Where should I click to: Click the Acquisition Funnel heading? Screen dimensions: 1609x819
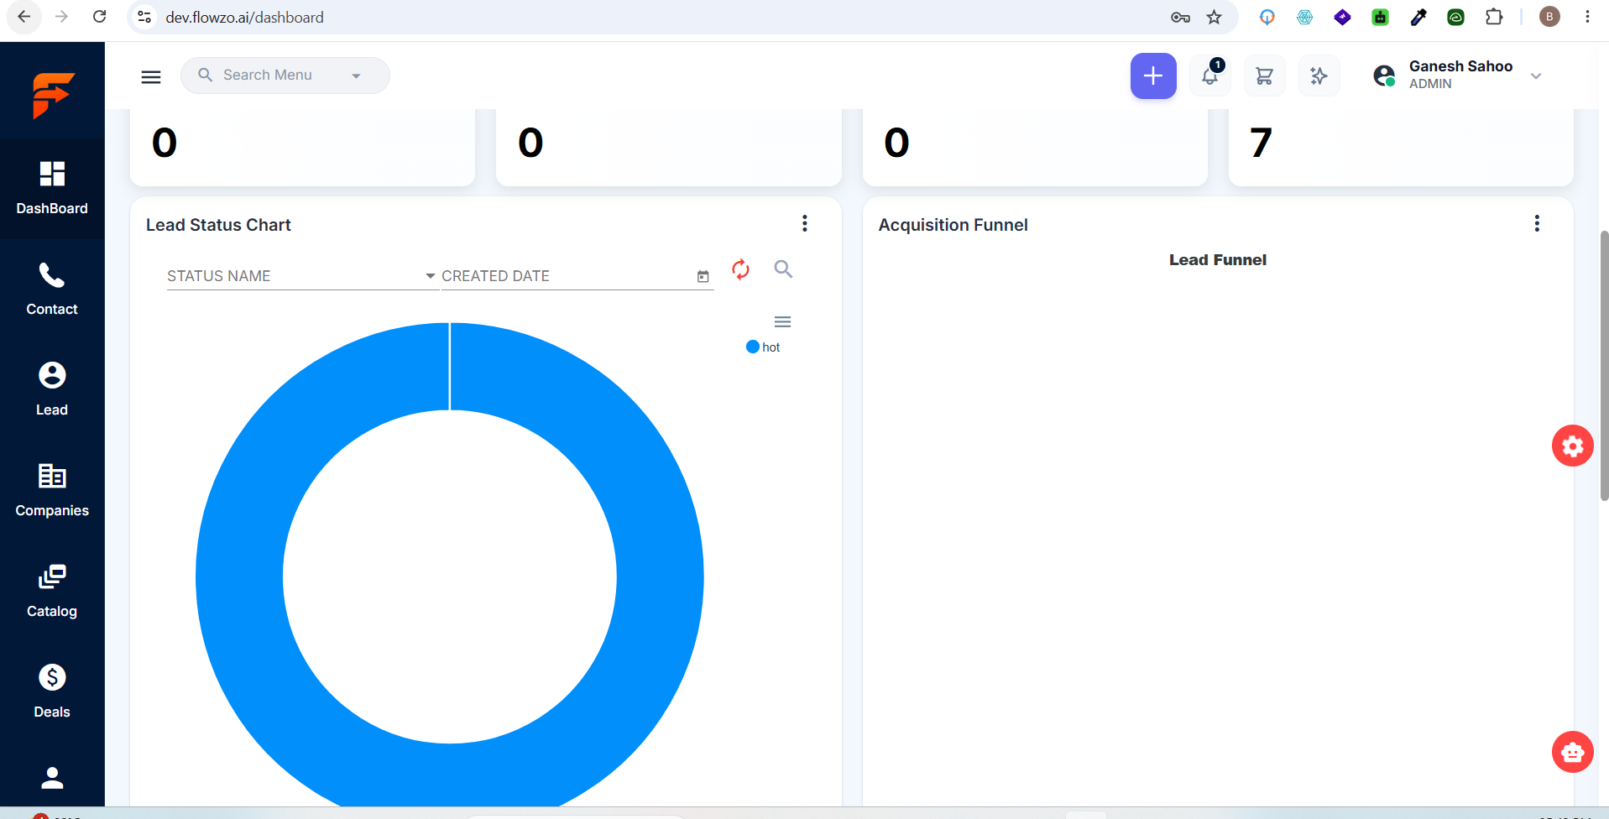[953, 225]
